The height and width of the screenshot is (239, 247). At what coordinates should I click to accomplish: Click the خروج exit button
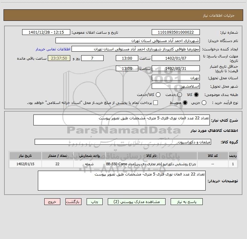point(52,202)
